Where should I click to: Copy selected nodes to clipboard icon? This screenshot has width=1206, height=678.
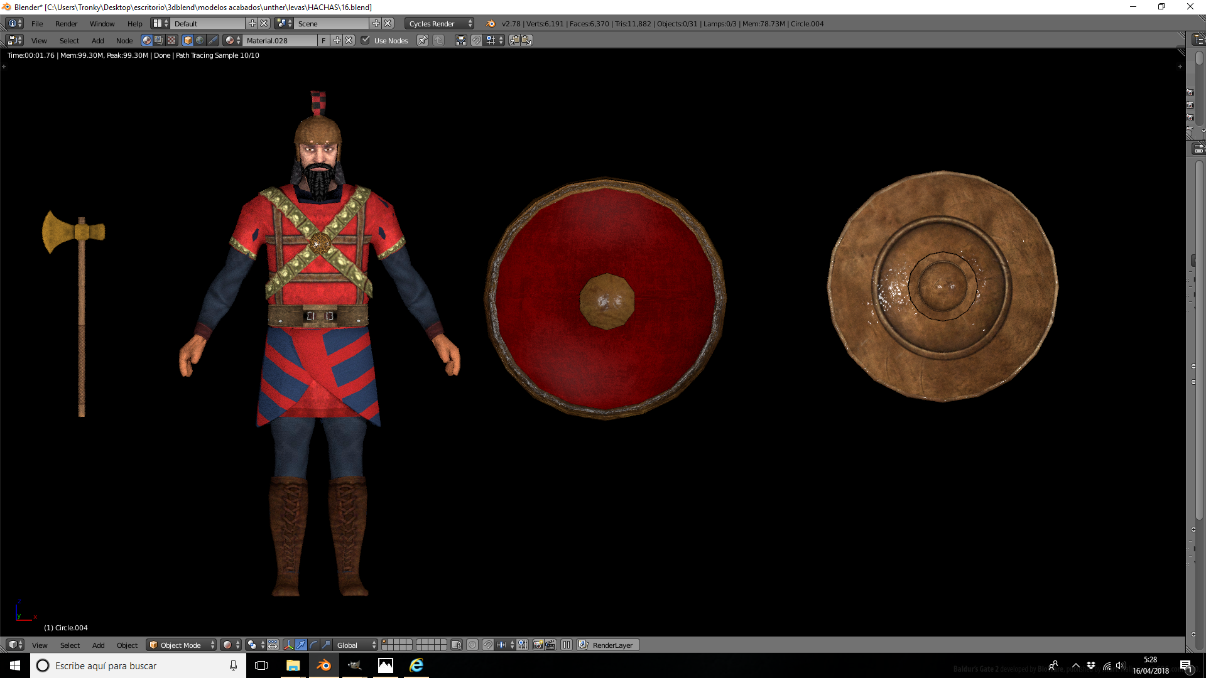[514, 40]
